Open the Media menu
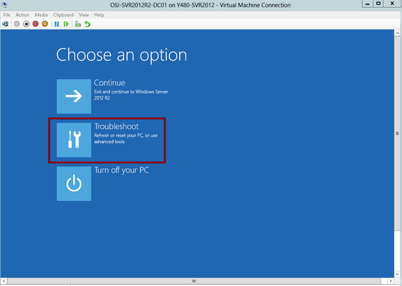Screen dimensions: 402x286 point(41,14)
